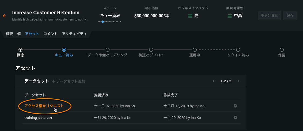This screenshot has height=131, width=303.
Task: Open the アクティビティ tab
Action: tap(74, 34)
